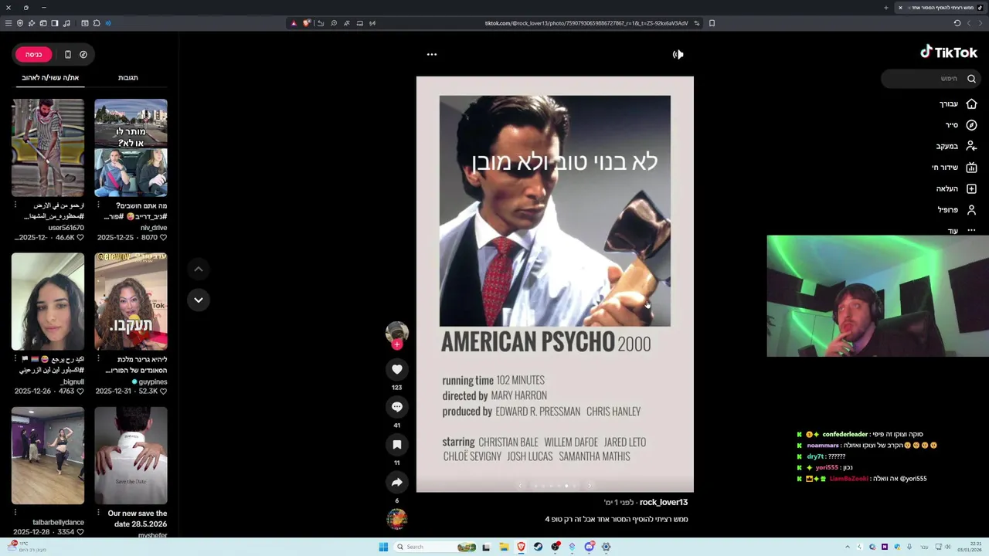The width and height of the screenshot is (989, 556).
Task: Open the browser hamburger menu
Action: pos(8,23)
